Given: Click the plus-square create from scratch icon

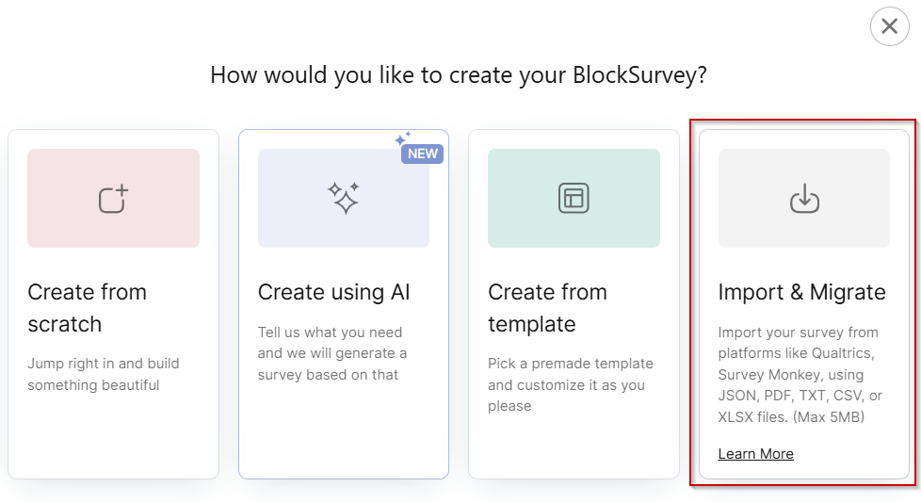Looking at the screenshot, I should point(113,199).
